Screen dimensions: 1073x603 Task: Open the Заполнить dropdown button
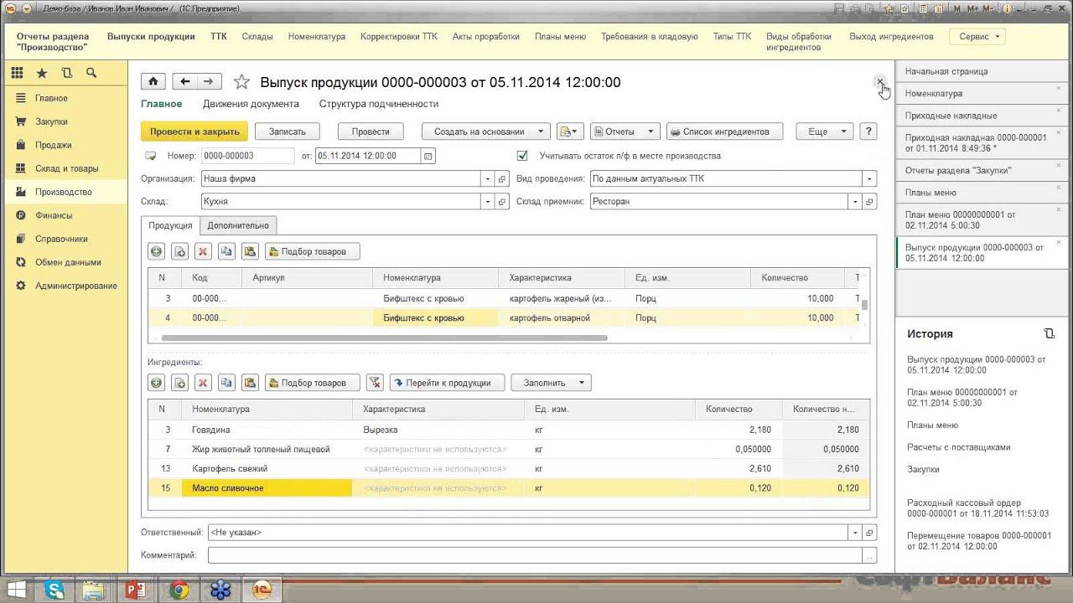point(551,383)
